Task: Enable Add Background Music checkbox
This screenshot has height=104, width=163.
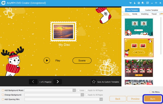Action: 3,90
